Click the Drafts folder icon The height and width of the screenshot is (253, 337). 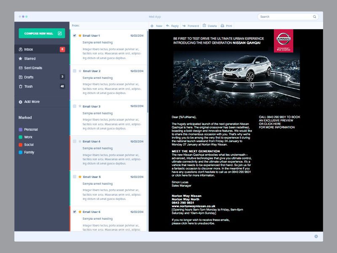click(x=21, y=77)
